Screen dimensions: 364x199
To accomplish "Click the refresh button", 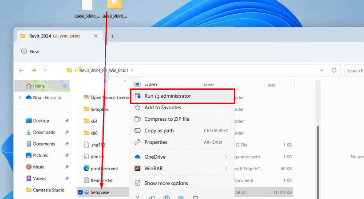I will click(334, 70).
